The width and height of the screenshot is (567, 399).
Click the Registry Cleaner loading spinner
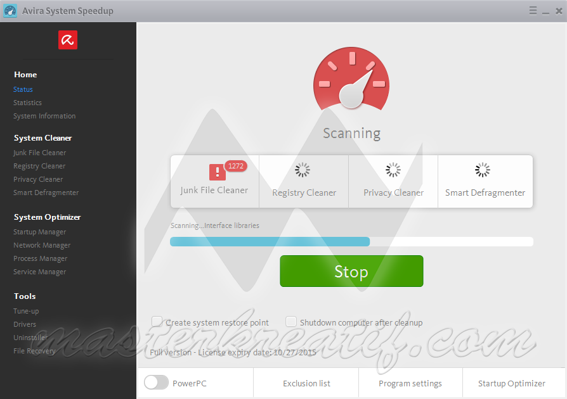(303, 170)
